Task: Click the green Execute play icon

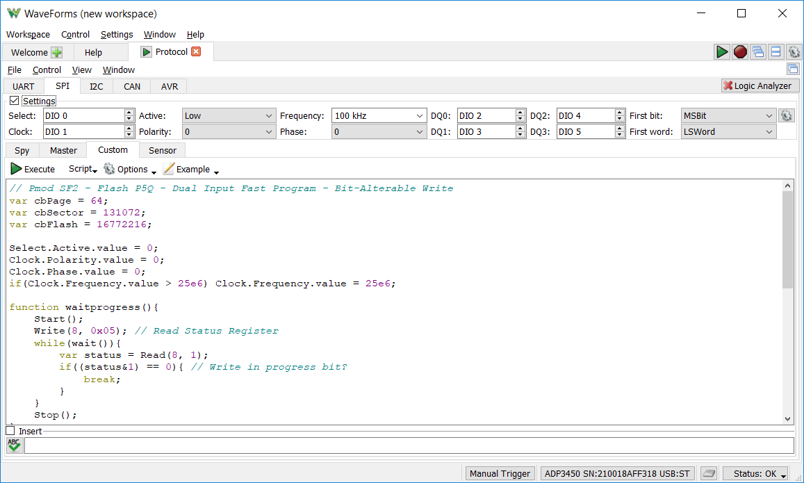Action: pyautogui.click(x=16, y=169)
